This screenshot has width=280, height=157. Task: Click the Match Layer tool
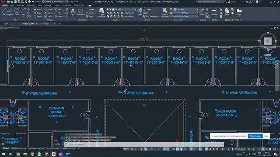point(127,17)
